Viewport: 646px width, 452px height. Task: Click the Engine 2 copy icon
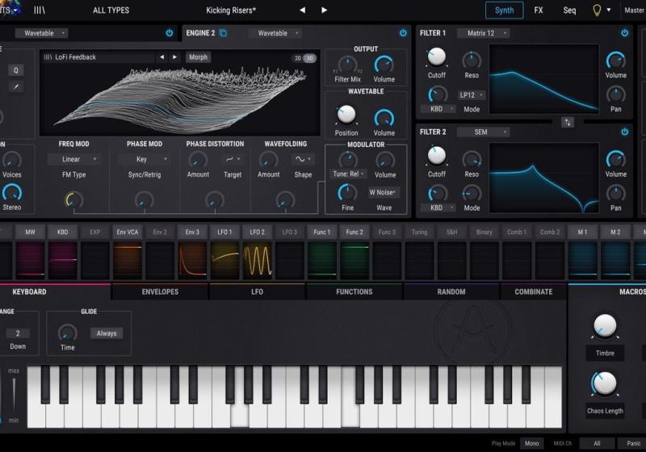223,33
